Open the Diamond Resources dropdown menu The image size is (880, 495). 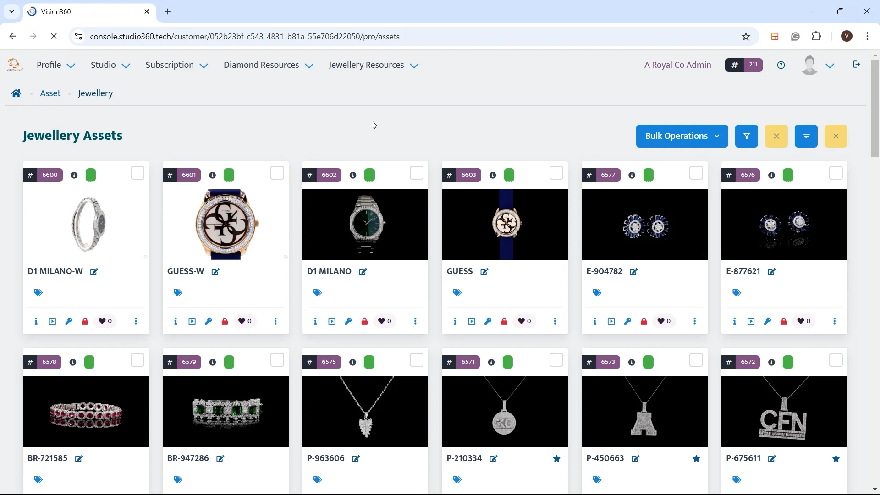coord(268,66)
